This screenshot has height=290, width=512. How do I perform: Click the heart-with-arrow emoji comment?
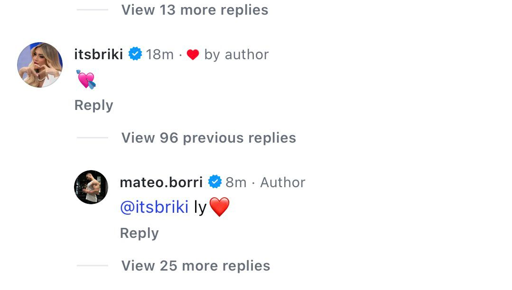coord(86,80)
